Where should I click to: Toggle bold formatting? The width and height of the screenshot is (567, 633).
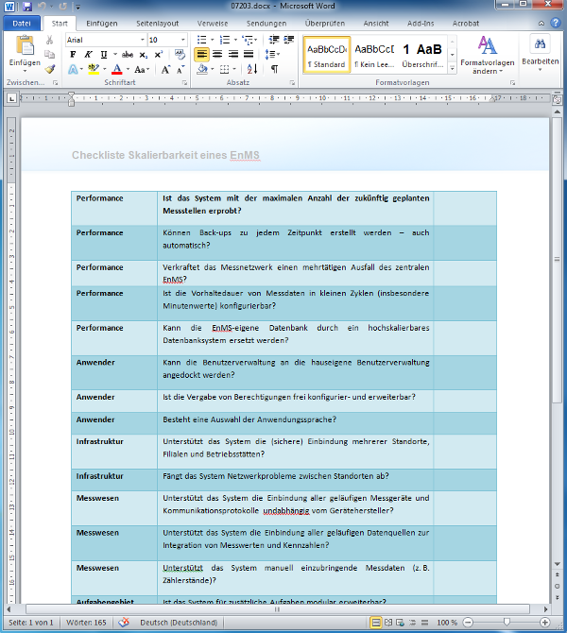point(73,54)
